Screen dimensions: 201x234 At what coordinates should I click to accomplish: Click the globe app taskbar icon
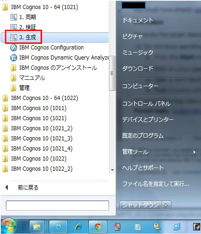click(58, 227)
